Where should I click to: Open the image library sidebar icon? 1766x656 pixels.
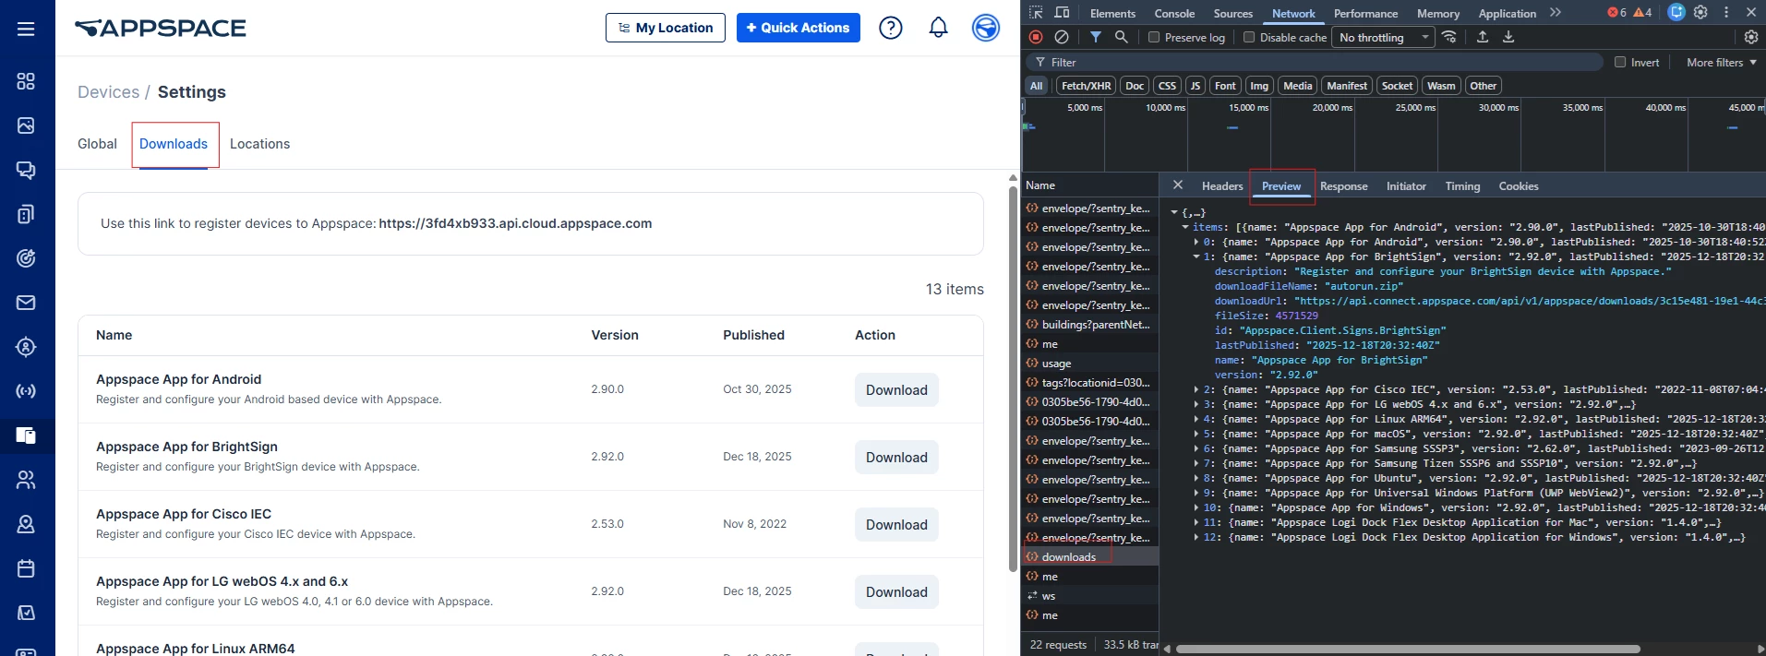coord(26,125)
